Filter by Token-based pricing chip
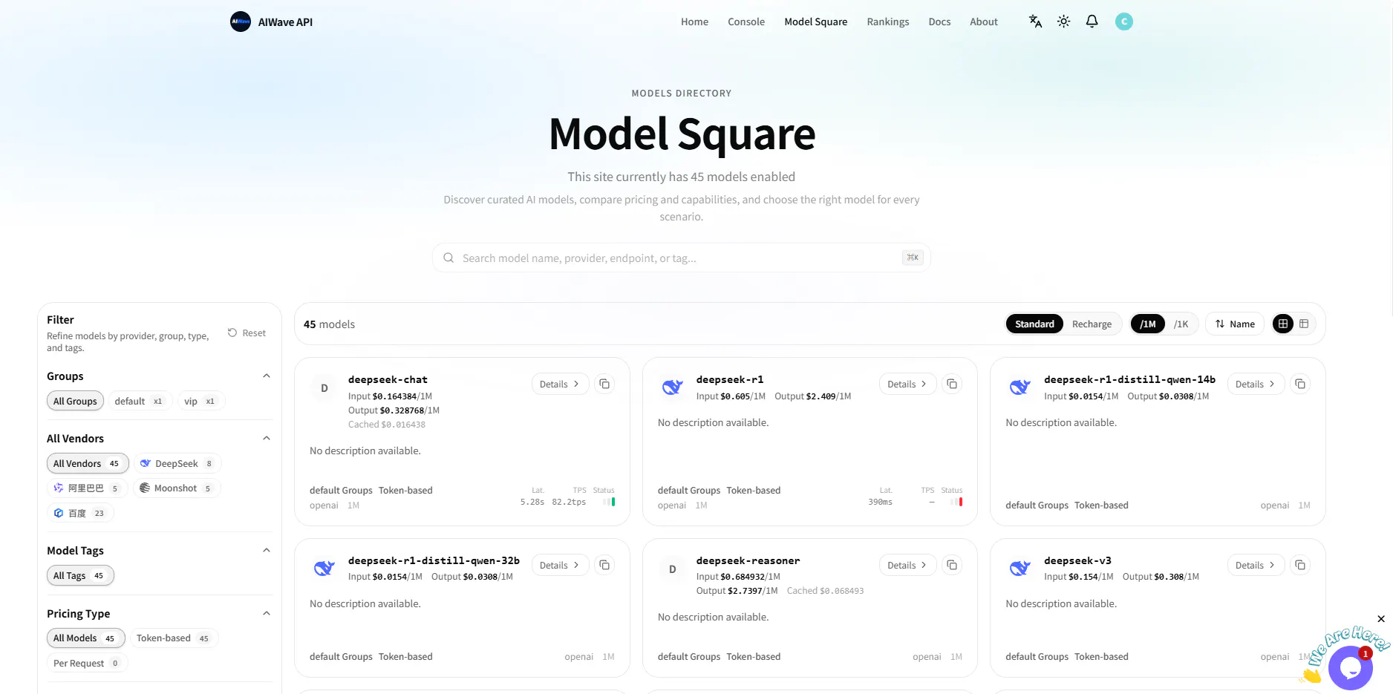 click(174, 638)
